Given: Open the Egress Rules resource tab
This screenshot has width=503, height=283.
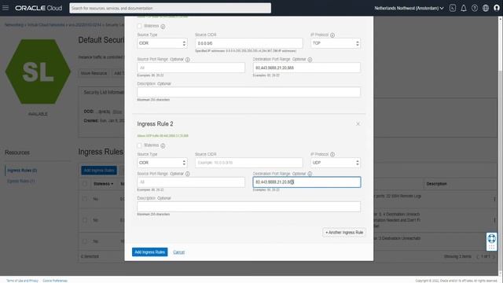Looking at the screenshot, I should (21, 182).
